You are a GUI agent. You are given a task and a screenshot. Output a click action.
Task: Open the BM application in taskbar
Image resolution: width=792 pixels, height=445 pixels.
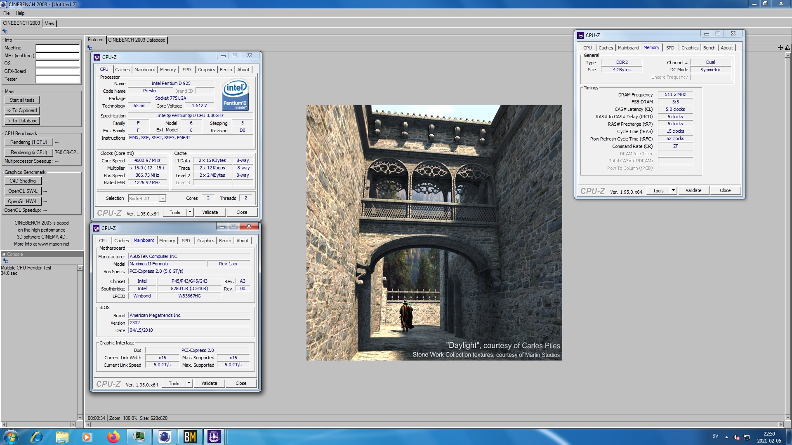[190, 437]
